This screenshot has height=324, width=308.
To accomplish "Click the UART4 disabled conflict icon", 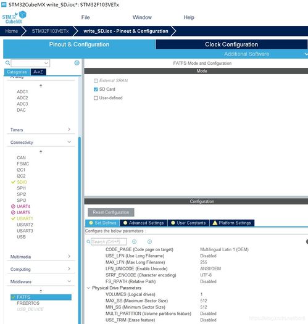I will 13,206.
